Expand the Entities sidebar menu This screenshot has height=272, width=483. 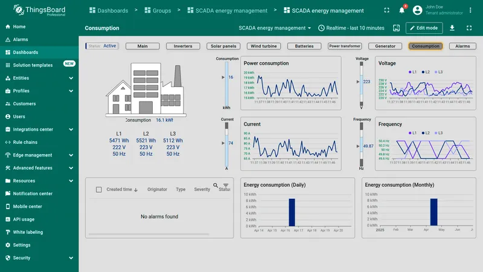(x=71, y=79)
